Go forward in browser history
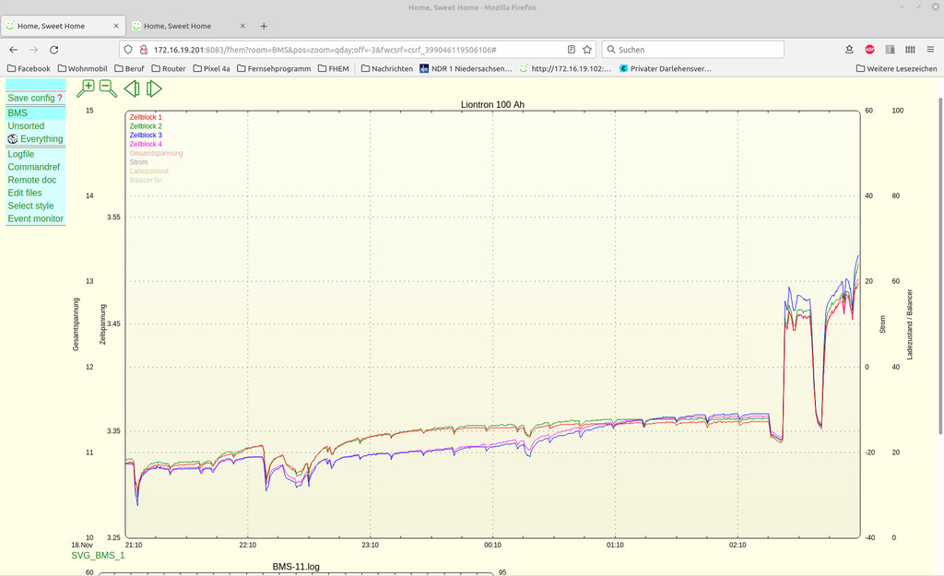The width and height of the screenshot is (944, 576). tap(34, 50)
